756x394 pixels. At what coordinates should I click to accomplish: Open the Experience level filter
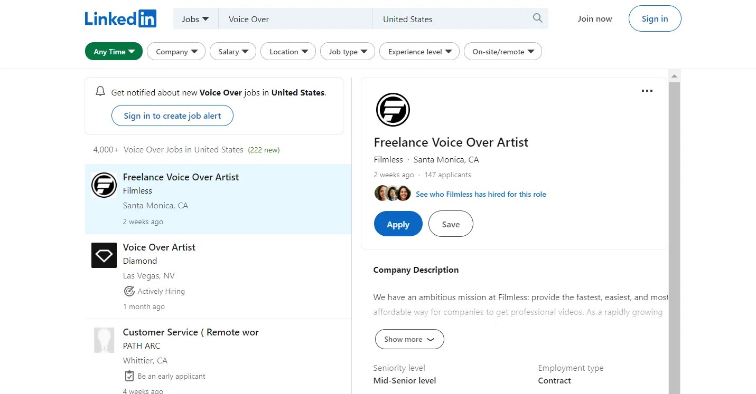(419, 51)
